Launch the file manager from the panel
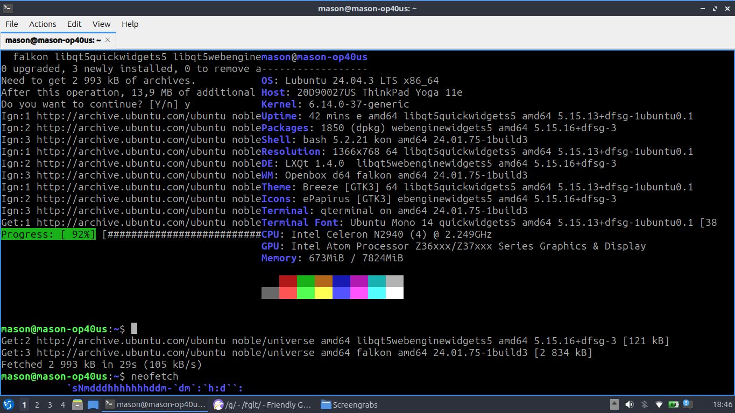Viewport: 735px width, 413px height. pyautogui.click(x=77, y=404)
